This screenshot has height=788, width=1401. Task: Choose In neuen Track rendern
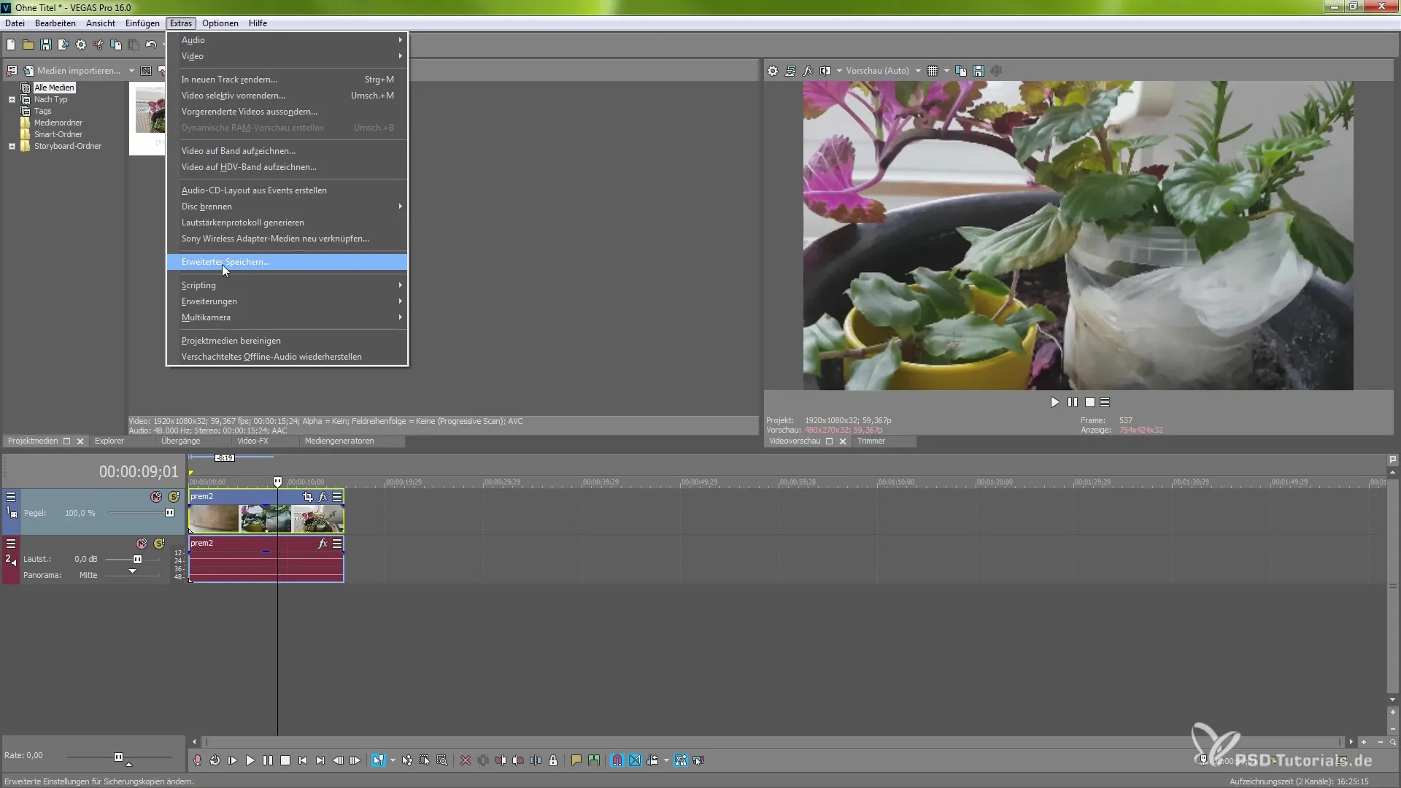click(x=287, y=80)
